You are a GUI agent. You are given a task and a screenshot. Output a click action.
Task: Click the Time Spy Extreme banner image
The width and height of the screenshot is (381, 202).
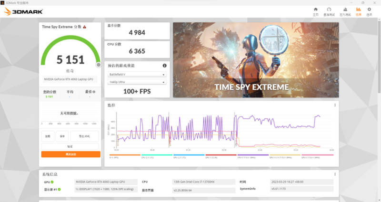256,60
